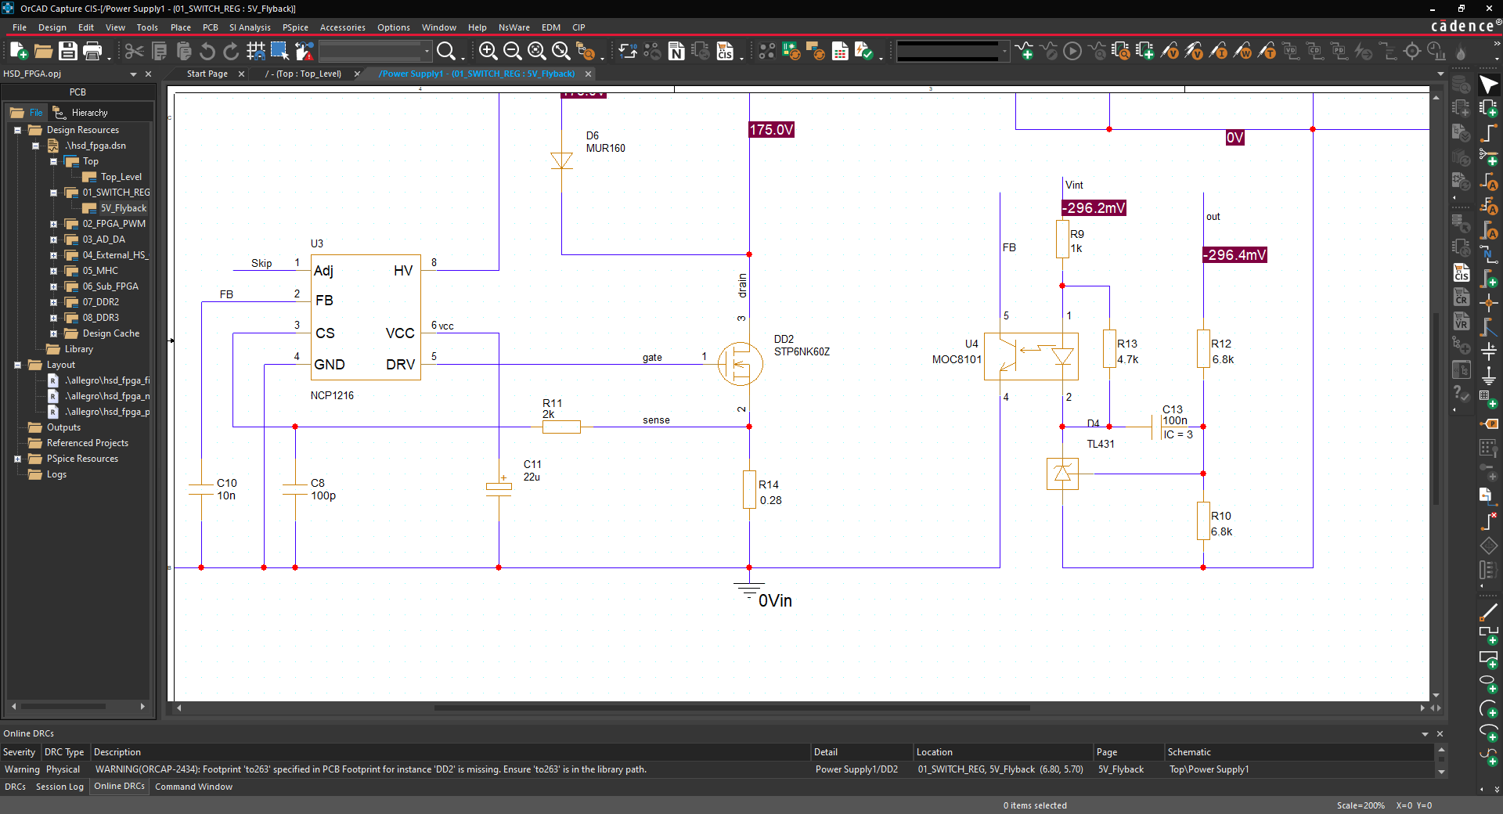Click the Save document icon
This screenshot has height=814, width=1503.
pos(68,52)
